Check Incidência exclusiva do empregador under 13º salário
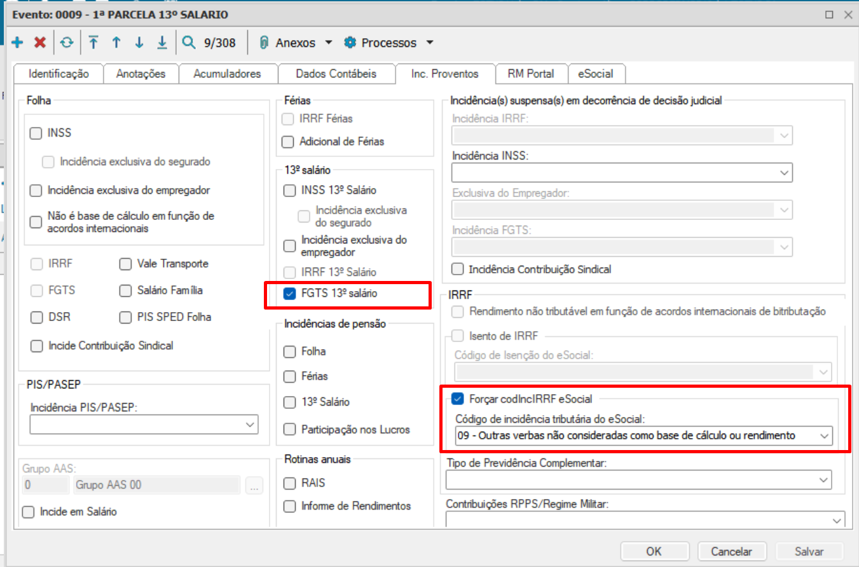Screen dimensions: 859x567 pos(290,246)
